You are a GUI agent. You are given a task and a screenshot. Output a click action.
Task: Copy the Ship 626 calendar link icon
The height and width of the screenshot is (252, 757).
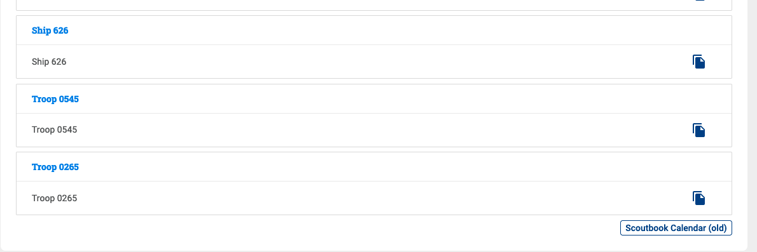pos(698,62)
